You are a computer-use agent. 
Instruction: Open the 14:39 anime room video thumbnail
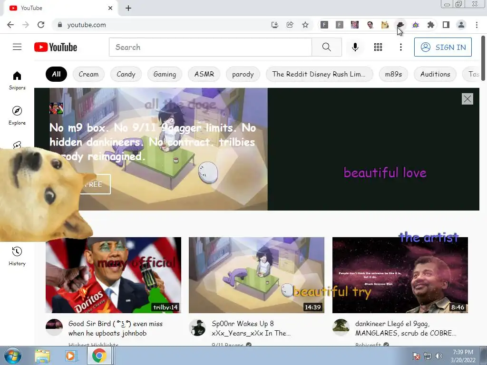coord(256,275)
